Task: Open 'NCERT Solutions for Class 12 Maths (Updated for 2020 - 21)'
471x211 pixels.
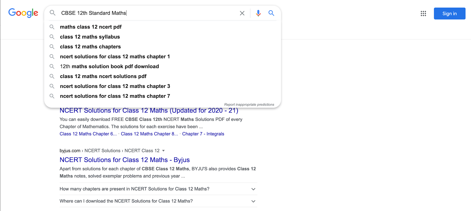Action: pos(149,111)
